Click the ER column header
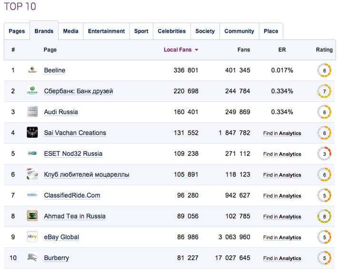 coord(282,50)
